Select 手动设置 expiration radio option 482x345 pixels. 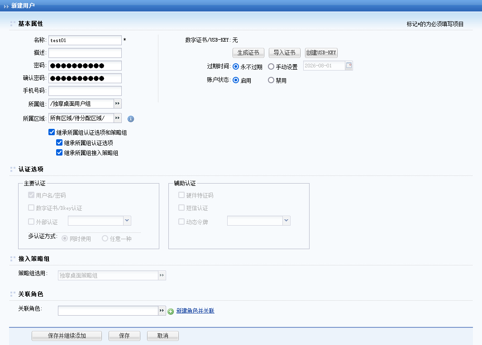click(271, 67)
